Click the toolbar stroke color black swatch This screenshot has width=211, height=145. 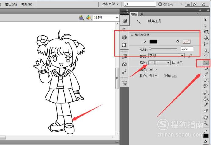206,136
